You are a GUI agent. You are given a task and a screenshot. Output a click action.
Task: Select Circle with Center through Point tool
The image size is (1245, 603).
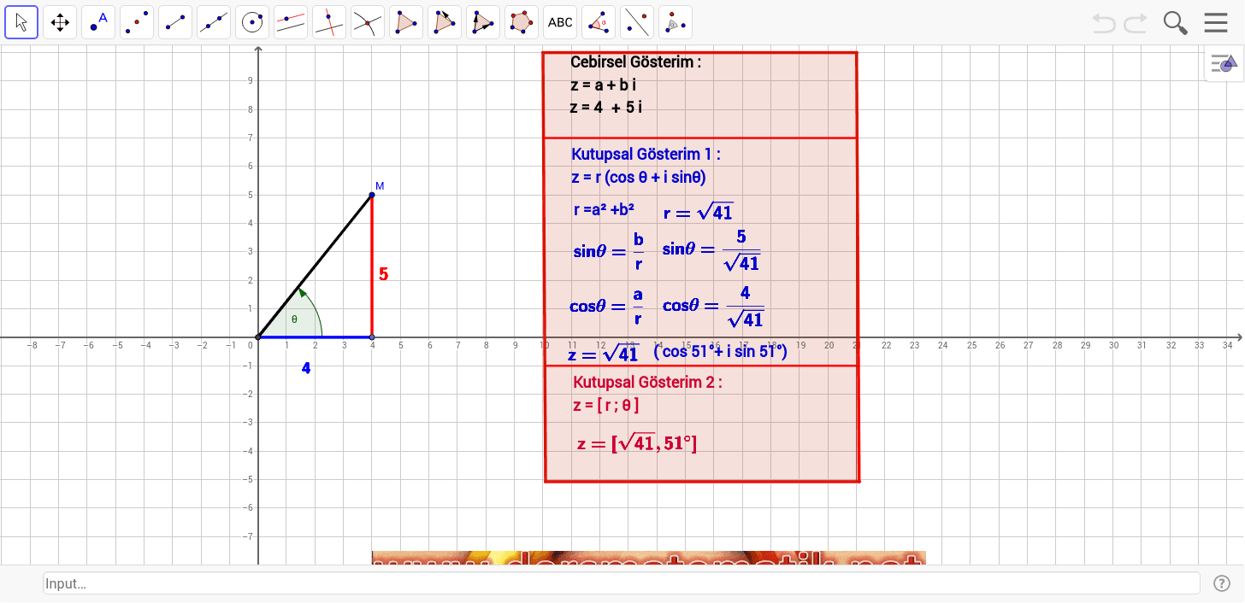252,22
